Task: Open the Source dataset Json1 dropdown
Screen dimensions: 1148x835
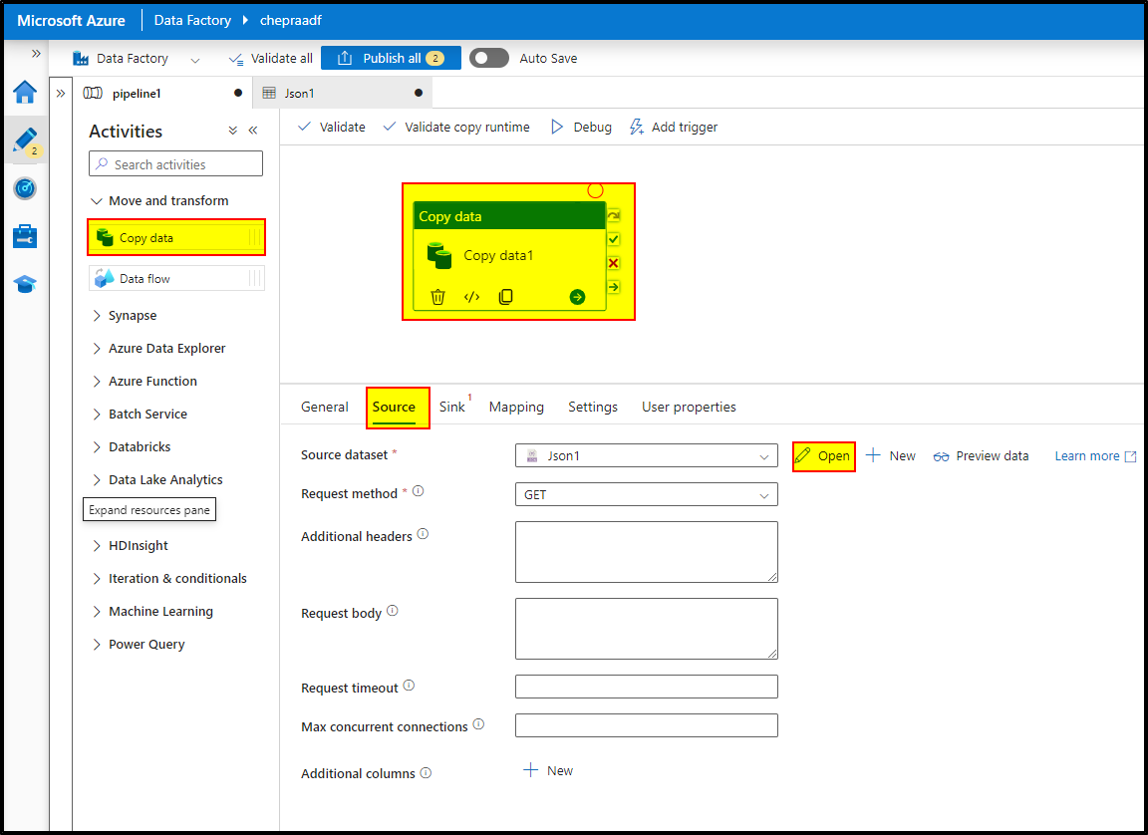Action: point(647,456)
